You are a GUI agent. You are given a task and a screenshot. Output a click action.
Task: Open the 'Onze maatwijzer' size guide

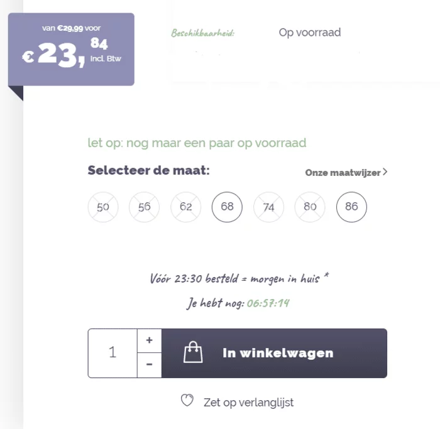tap(343, 173)
